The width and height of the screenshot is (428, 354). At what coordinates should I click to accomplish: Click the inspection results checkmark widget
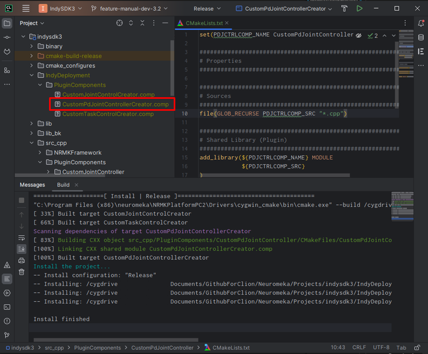coord(373,36)
